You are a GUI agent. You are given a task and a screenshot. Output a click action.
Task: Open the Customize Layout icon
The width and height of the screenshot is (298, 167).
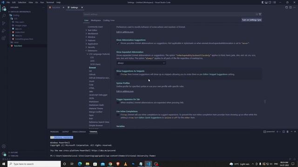click(x=274, y=2)
